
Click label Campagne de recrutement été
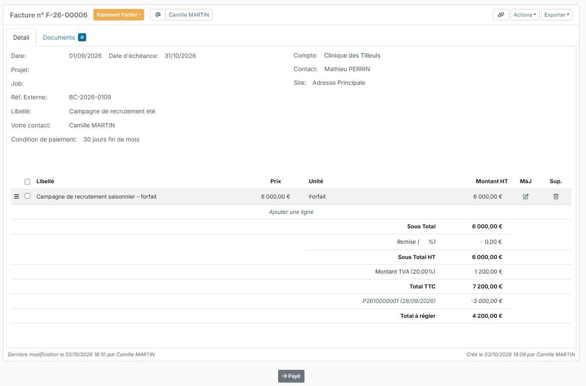click(x=112, y=111)
